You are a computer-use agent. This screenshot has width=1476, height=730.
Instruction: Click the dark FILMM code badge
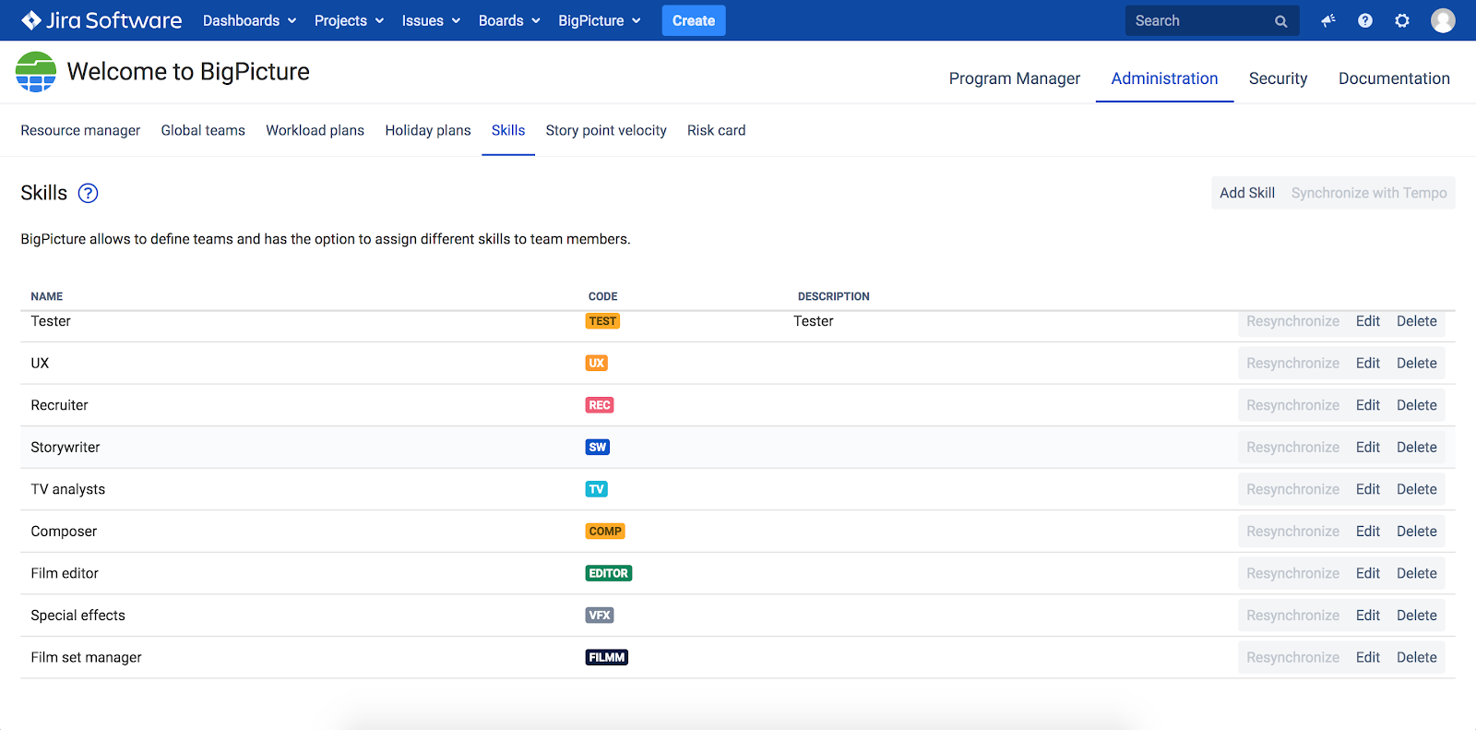[607, 658]
